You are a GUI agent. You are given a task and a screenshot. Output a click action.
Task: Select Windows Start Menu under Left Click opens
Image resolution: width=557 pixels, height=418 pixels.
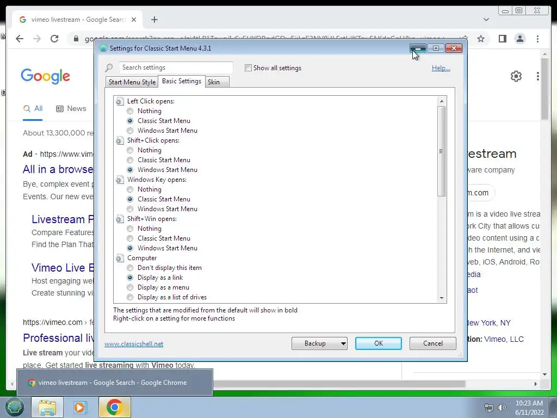[x=130, y=131]
